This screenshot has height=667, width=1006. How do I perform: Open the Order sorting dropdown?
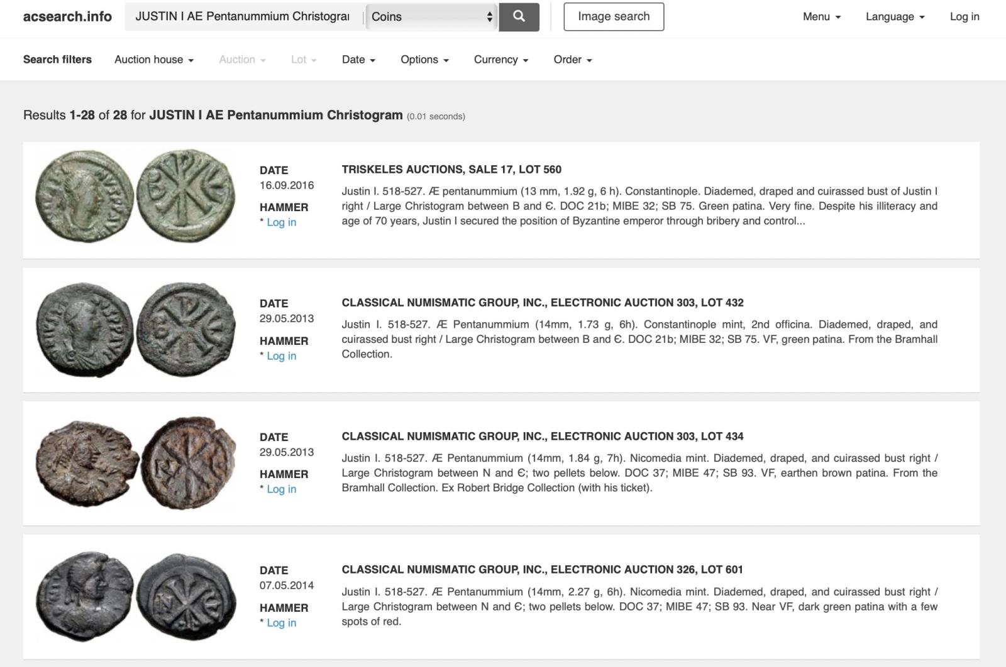click(572, 60)
